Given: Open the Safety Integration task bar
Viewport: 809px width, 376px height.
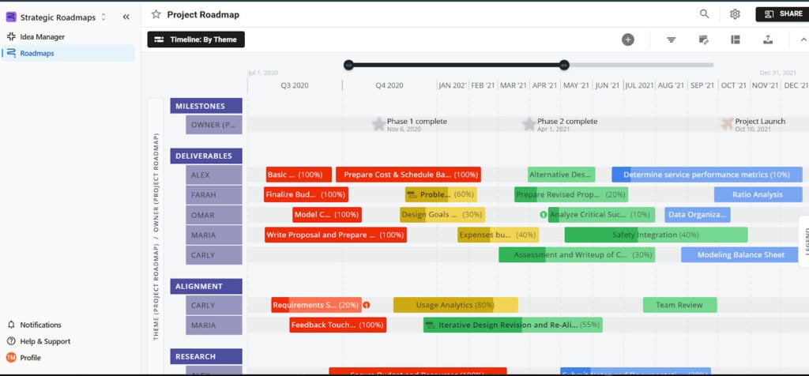Looking at the screenshot, I should click(x=655, y=235).
